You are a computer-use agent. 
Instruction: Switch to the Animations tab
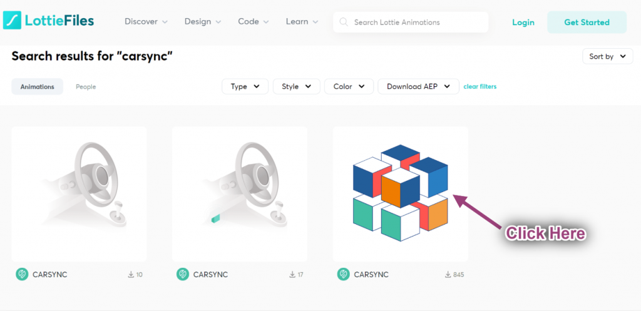(37, 86)
